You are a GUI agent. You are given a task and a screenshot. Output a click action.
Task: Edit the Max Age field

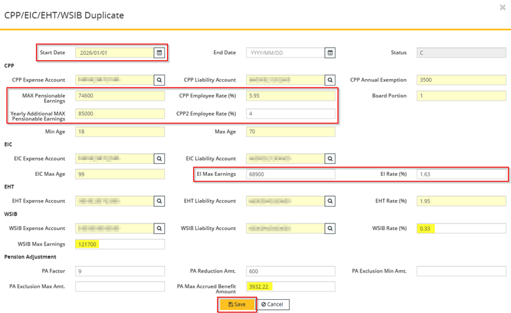pyautogui.click(x=291, y=131)
